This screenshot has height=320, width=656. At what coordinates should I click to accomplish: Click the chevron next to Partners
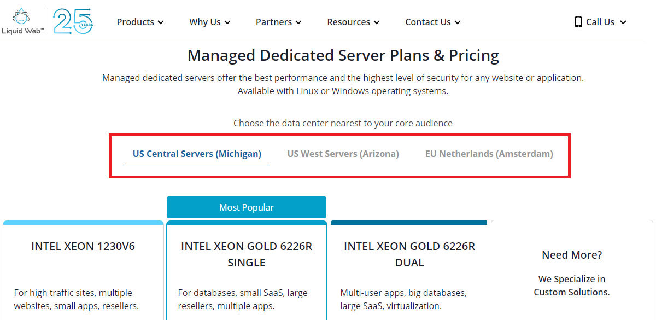298,22
